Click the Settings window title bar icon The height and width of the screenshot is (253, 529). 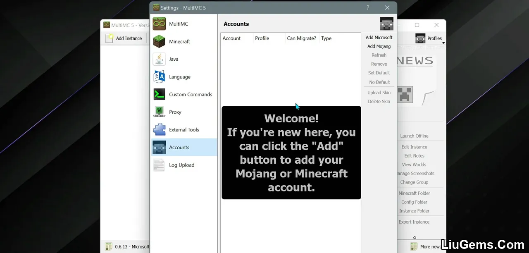156,7
